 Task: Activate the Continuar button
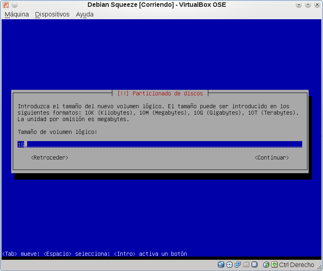pyautogui.click(x=272, y=158)
